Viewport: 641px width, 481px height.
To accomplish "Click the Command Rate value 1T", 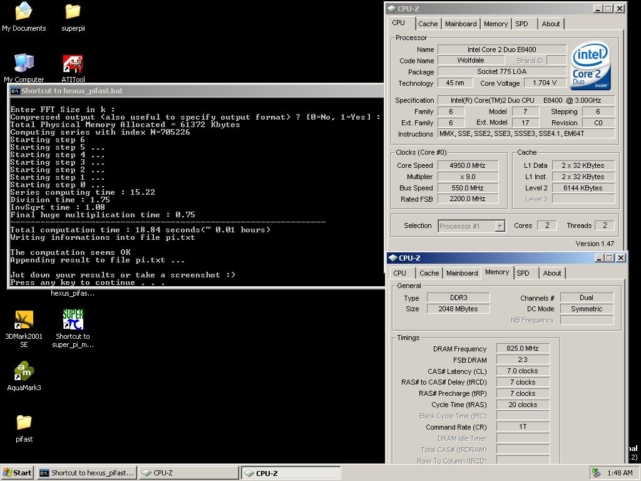I will pyautogui.click(x=523, y=427).
